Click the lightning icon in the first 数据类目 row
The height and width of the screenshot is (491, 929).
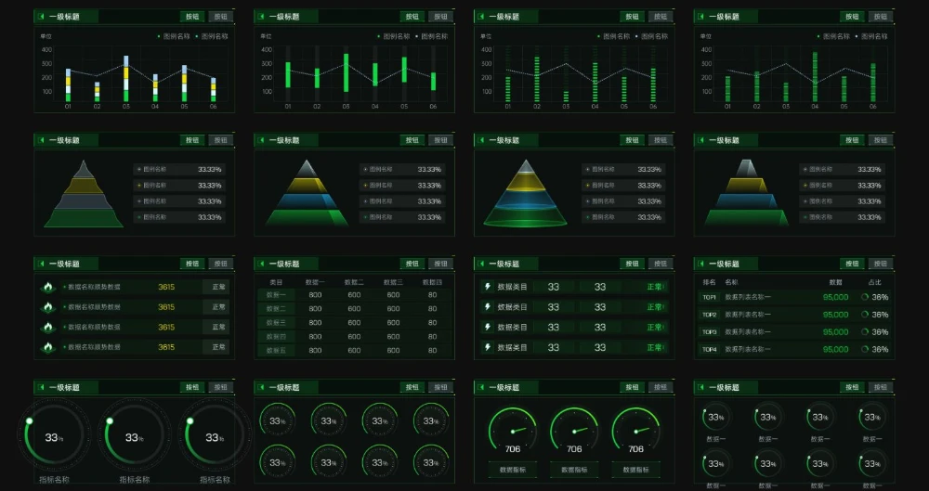pos(487,287)
